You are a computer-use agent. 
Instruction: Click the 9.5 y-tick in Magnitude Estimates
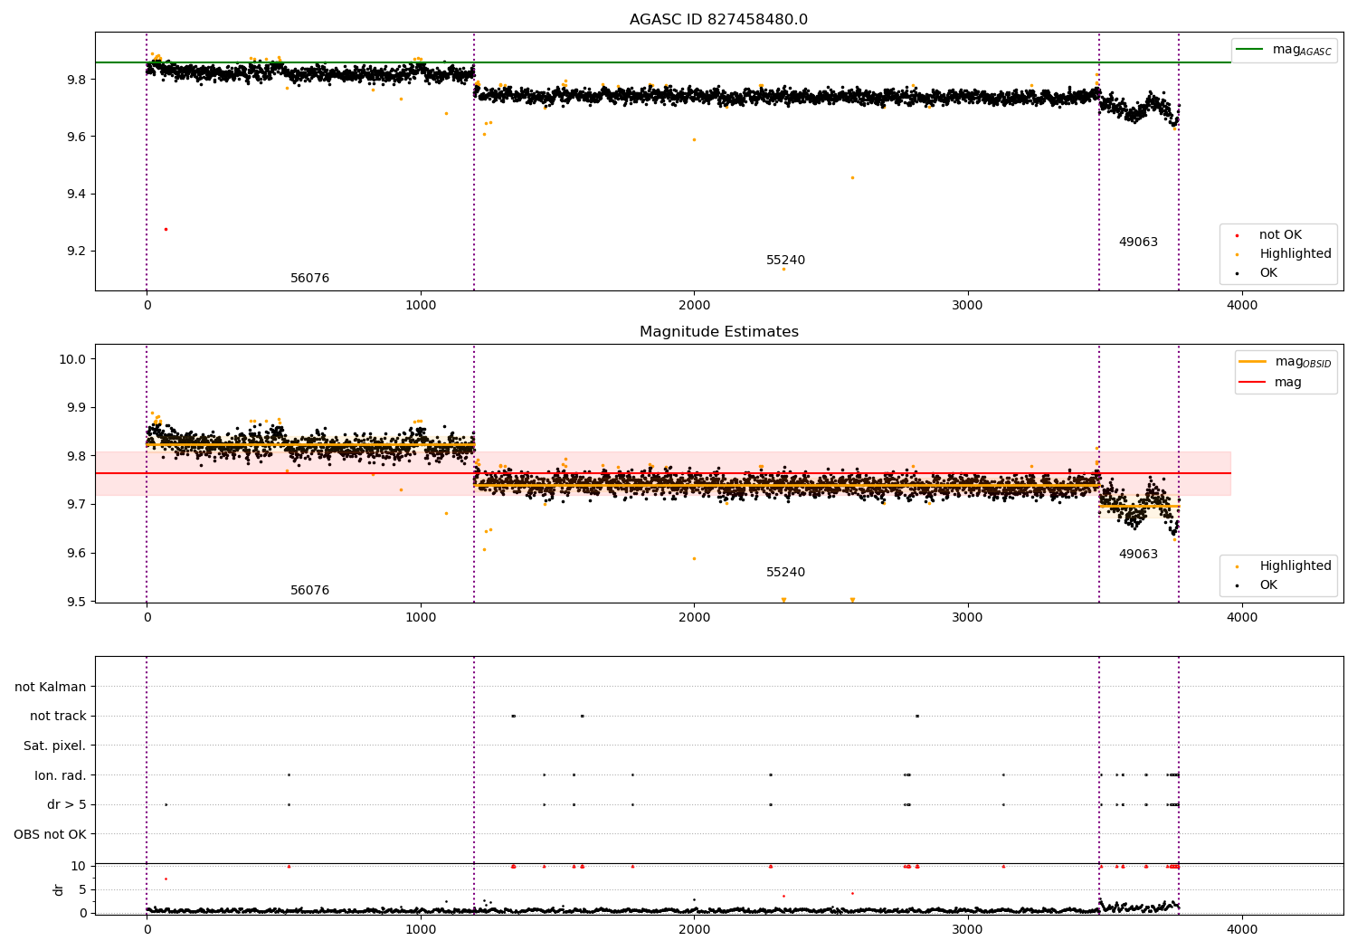pos(76,603)
